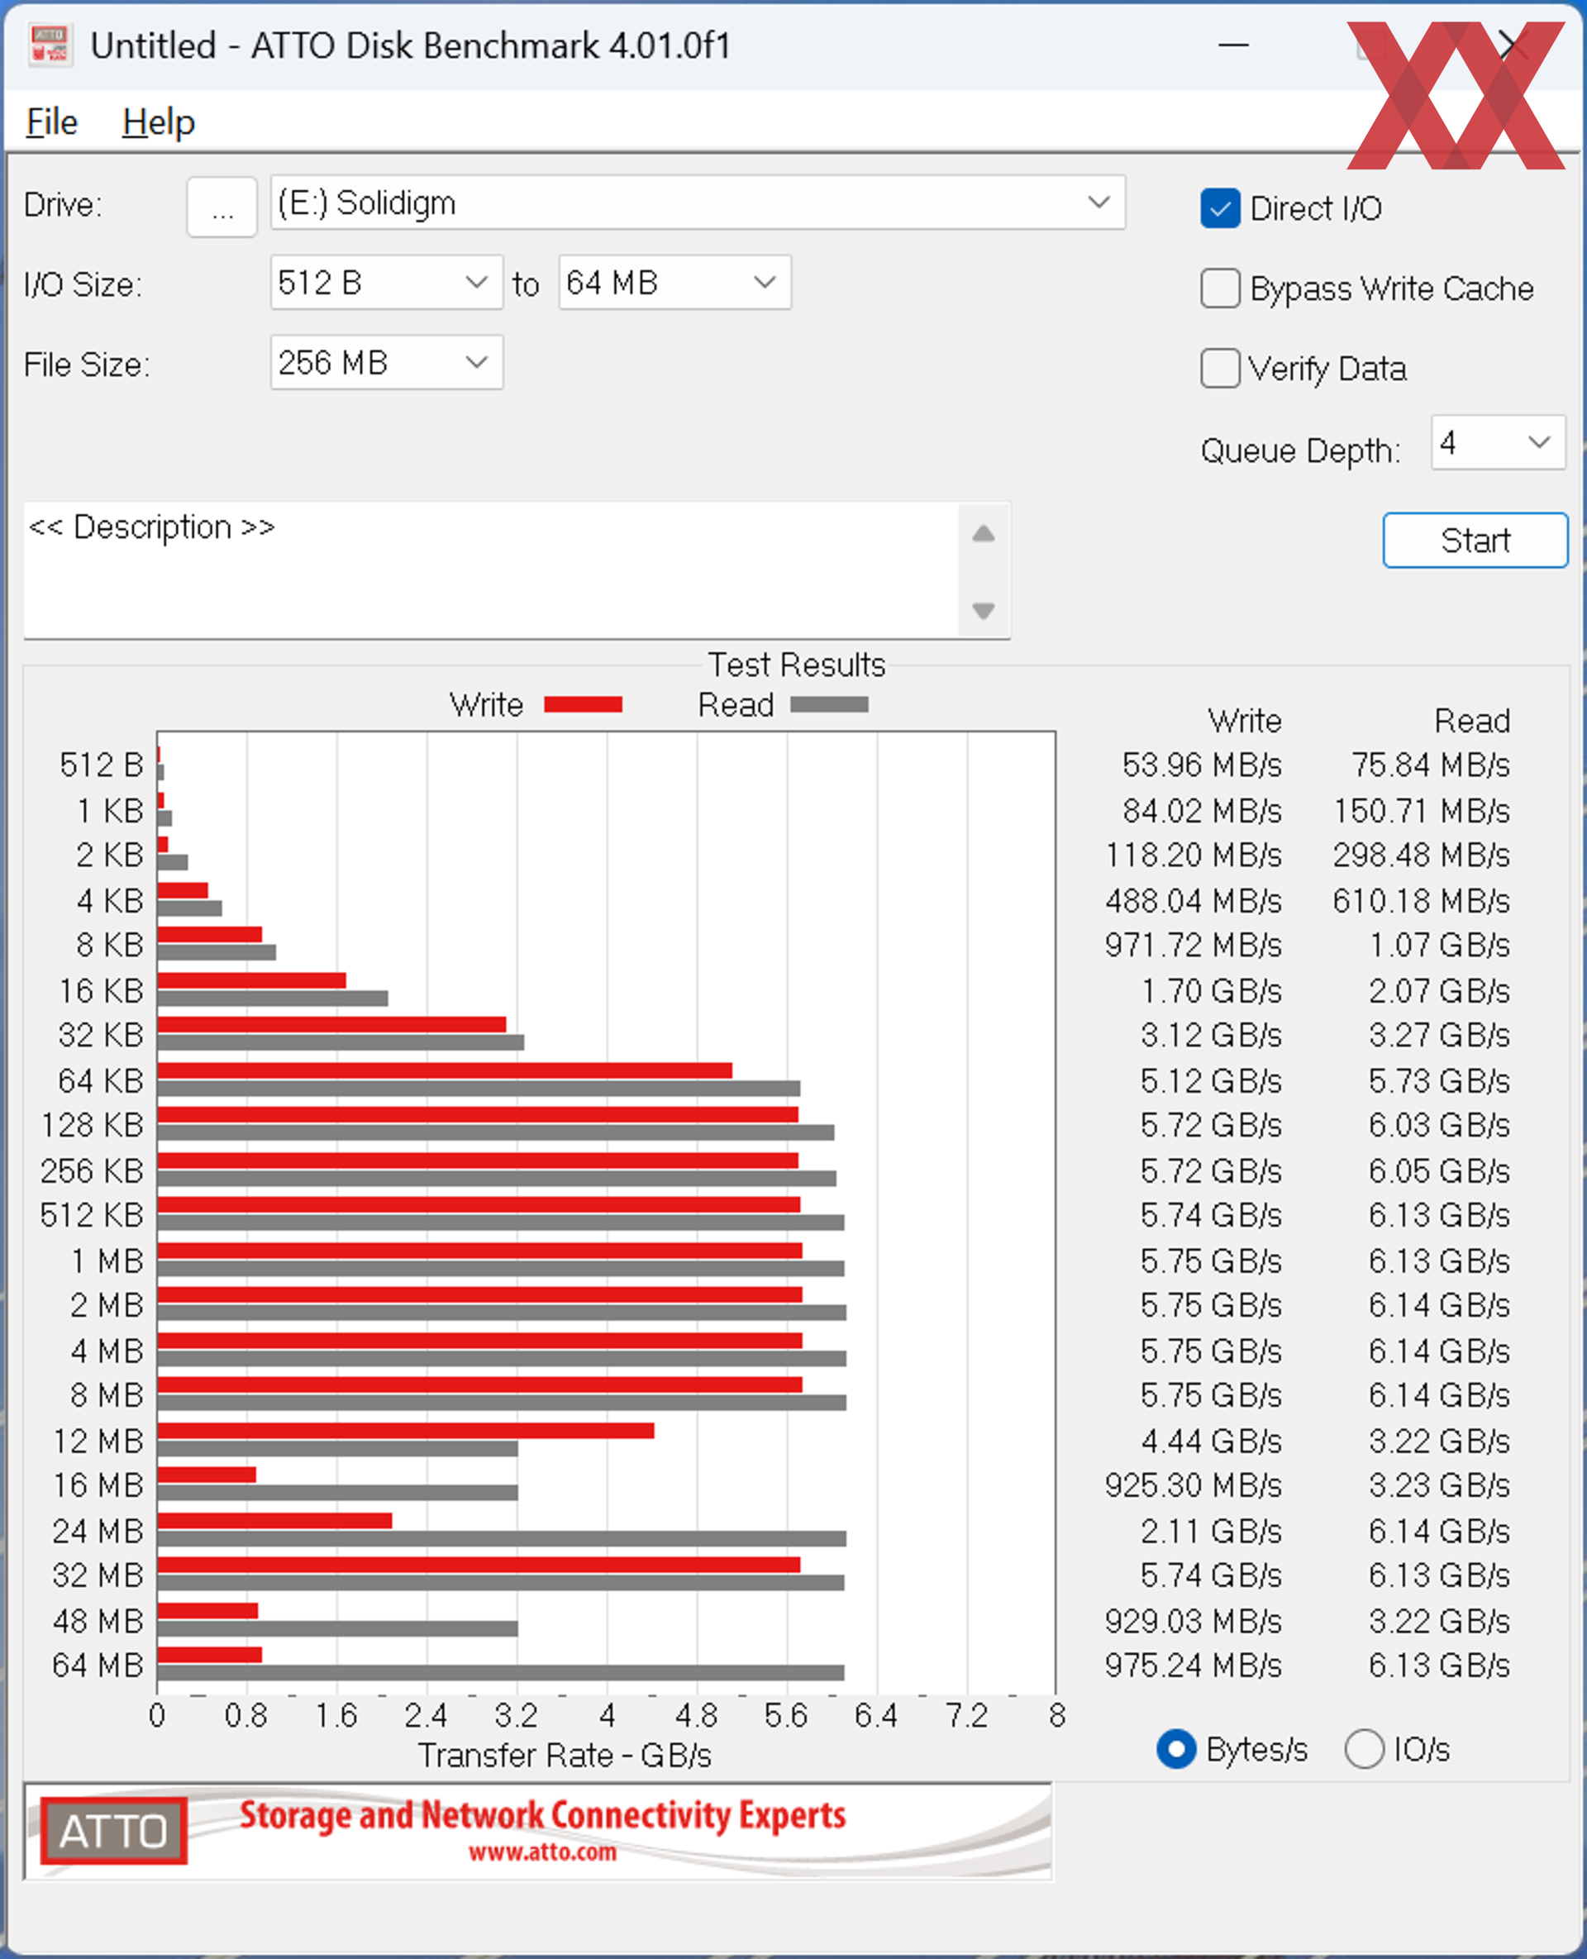Click read value 3.23 GB/s

click(1439, 1485)
